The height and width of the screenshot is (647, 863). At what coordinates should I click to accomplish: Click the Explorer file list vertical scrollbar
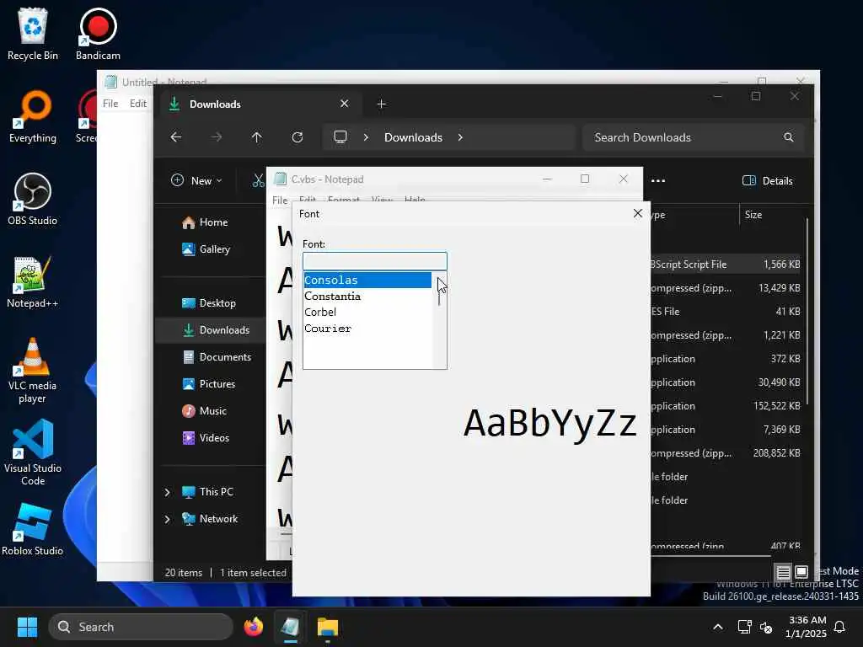pyautogui.click(x=807, y=312)
